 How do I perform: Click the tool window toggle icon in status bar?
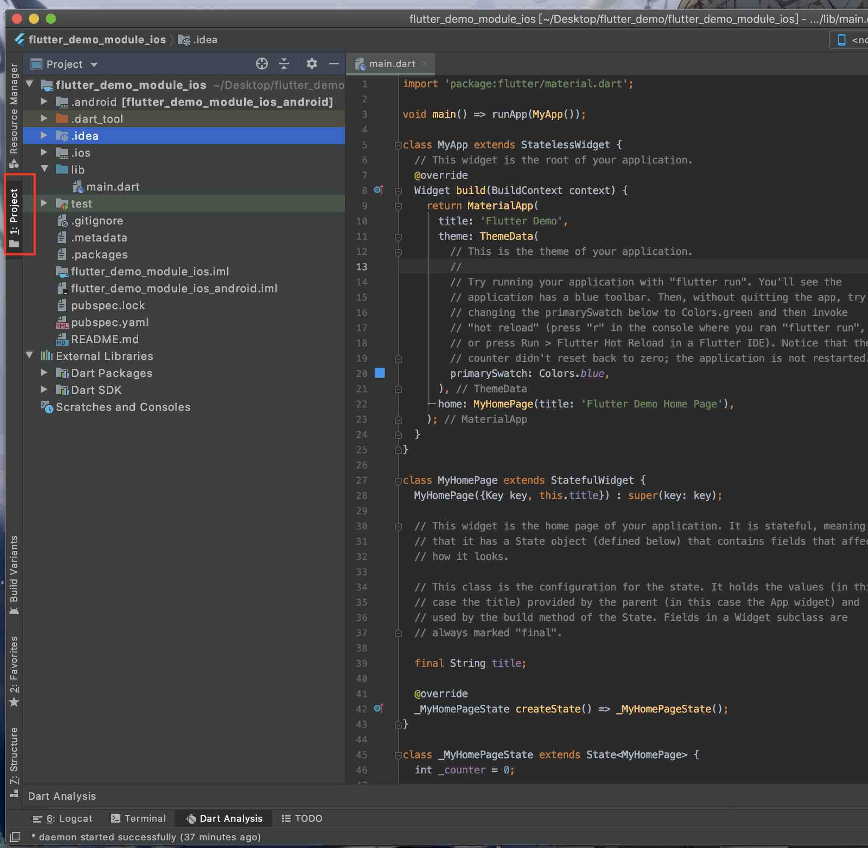click(x=15, y=837)
